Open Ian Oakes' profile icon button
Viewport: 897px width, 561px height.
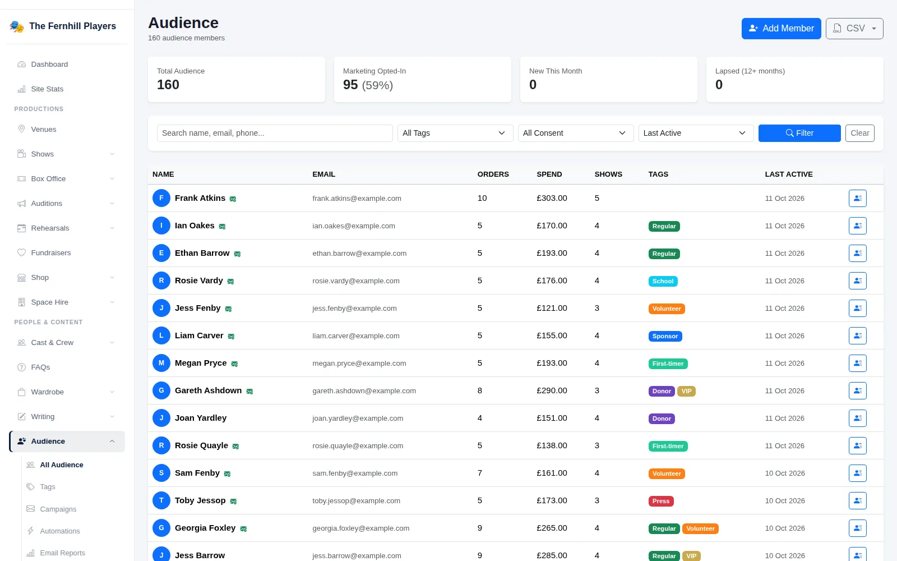click(857, 226)
